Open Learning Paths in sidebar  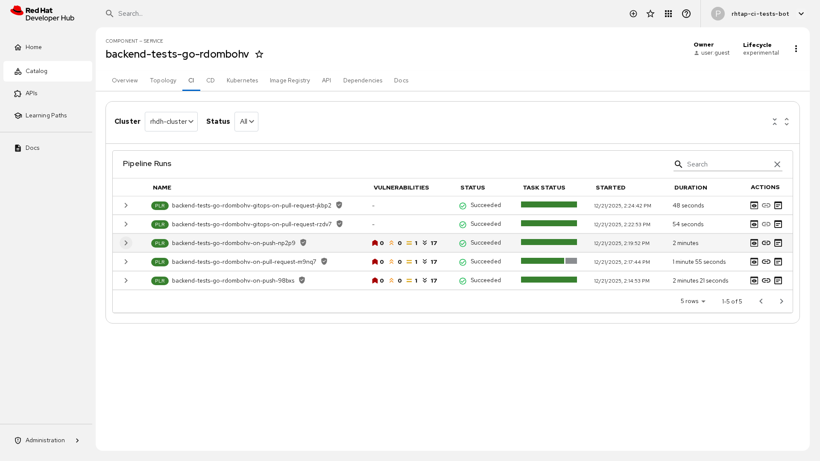(46, 115)
